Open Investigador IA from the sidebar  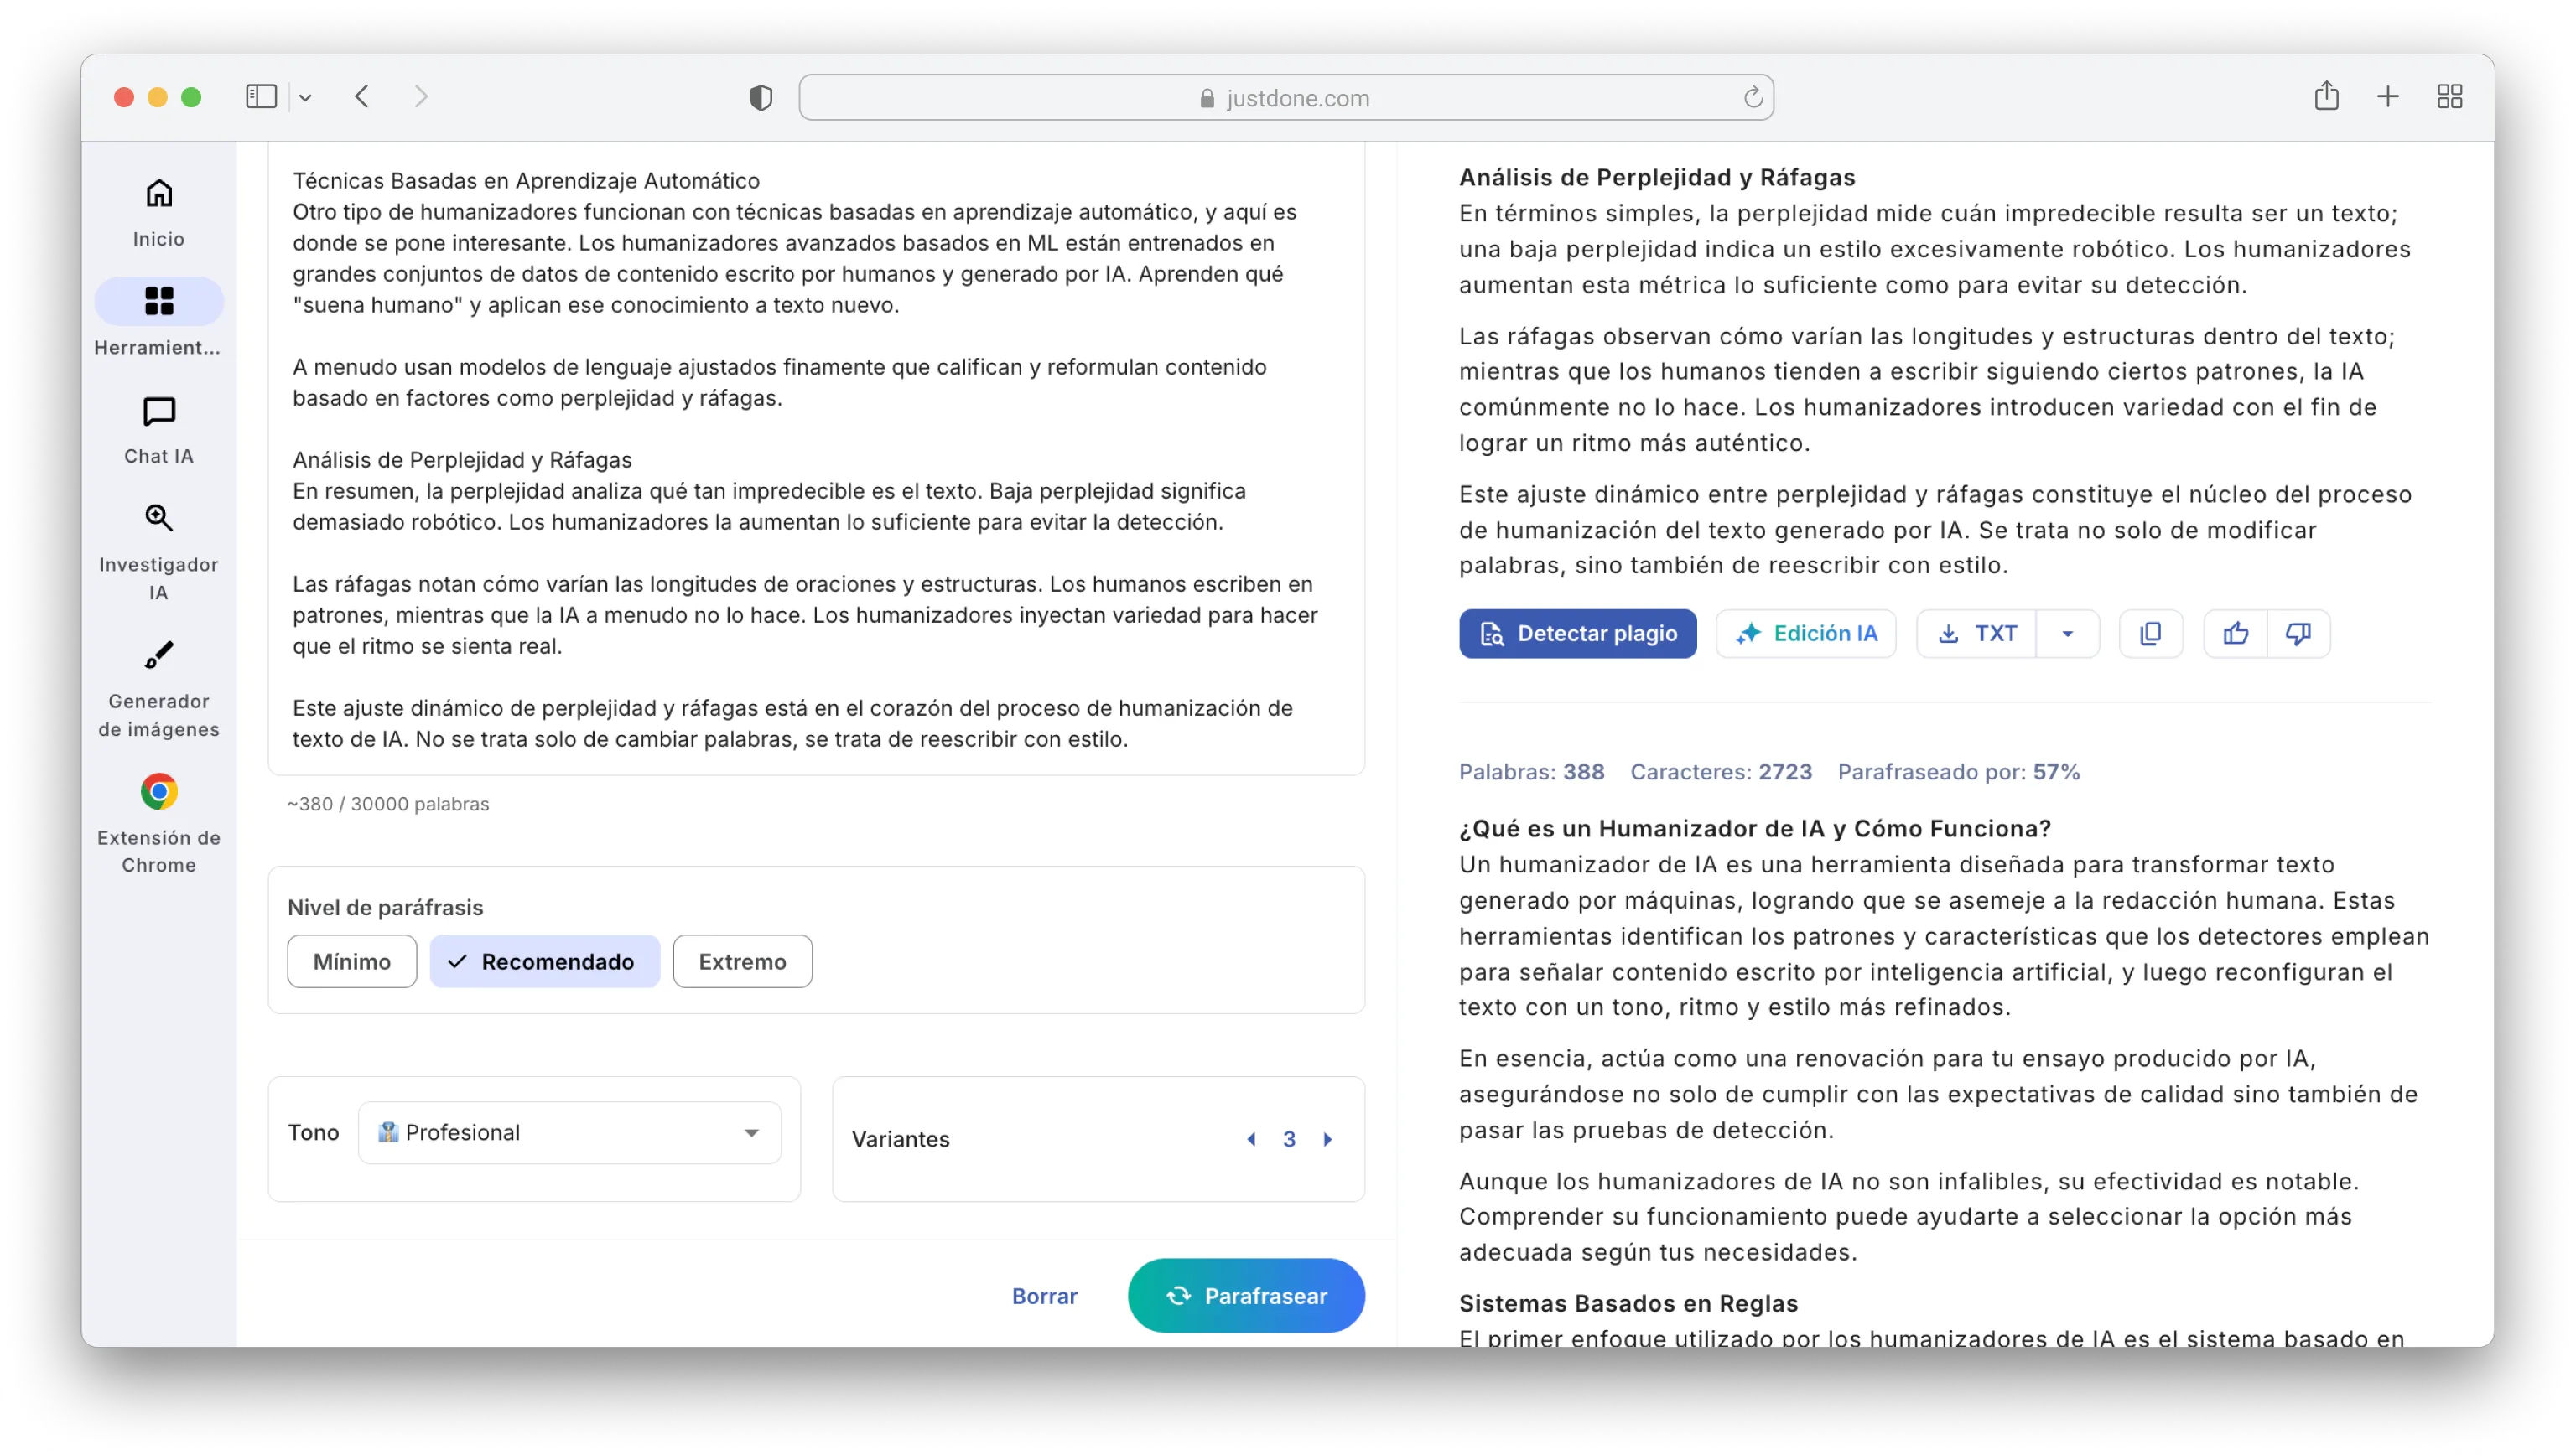pos(159,551)
